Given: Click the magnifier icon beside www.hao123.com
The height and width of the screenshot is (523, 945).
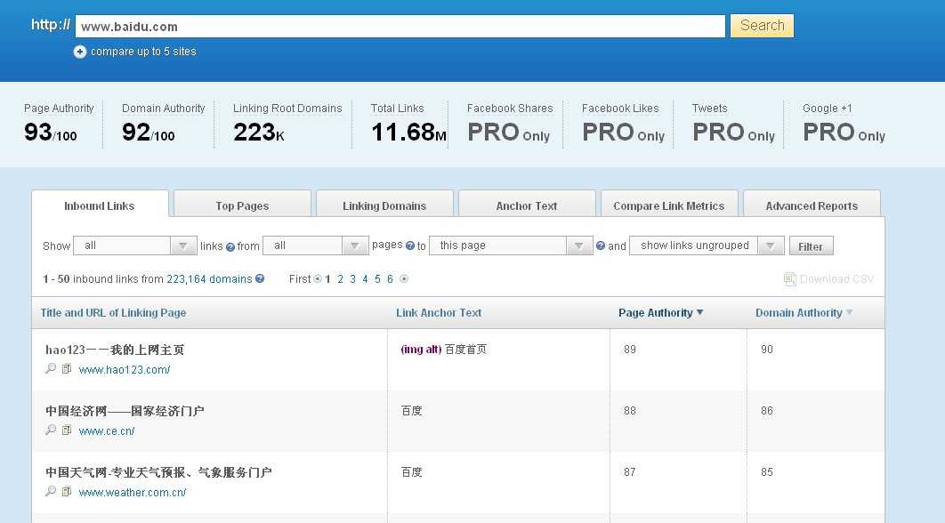Looking at the screenshot, I should tap(50, 368).
